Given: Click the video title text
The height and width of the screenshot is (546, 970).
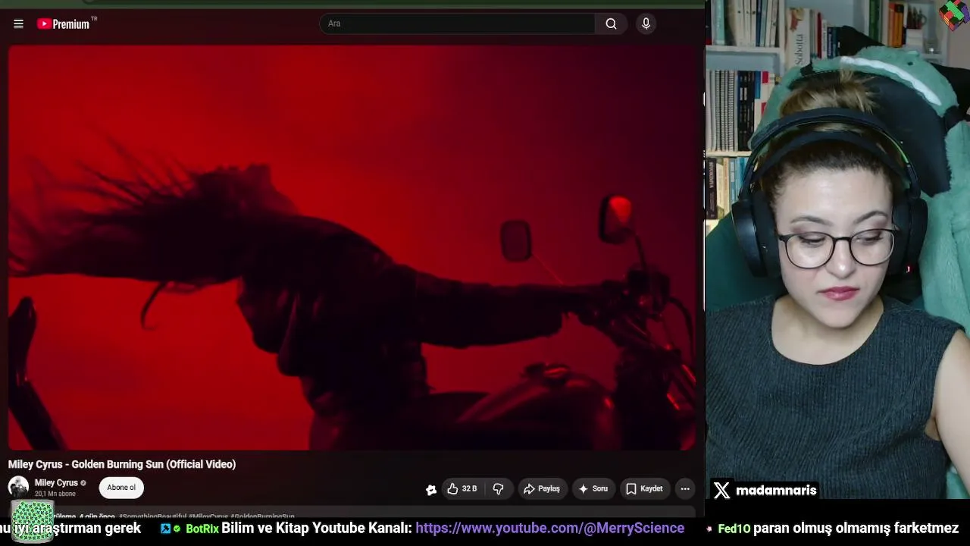Looking at the screenshot, I should [122, 464].
